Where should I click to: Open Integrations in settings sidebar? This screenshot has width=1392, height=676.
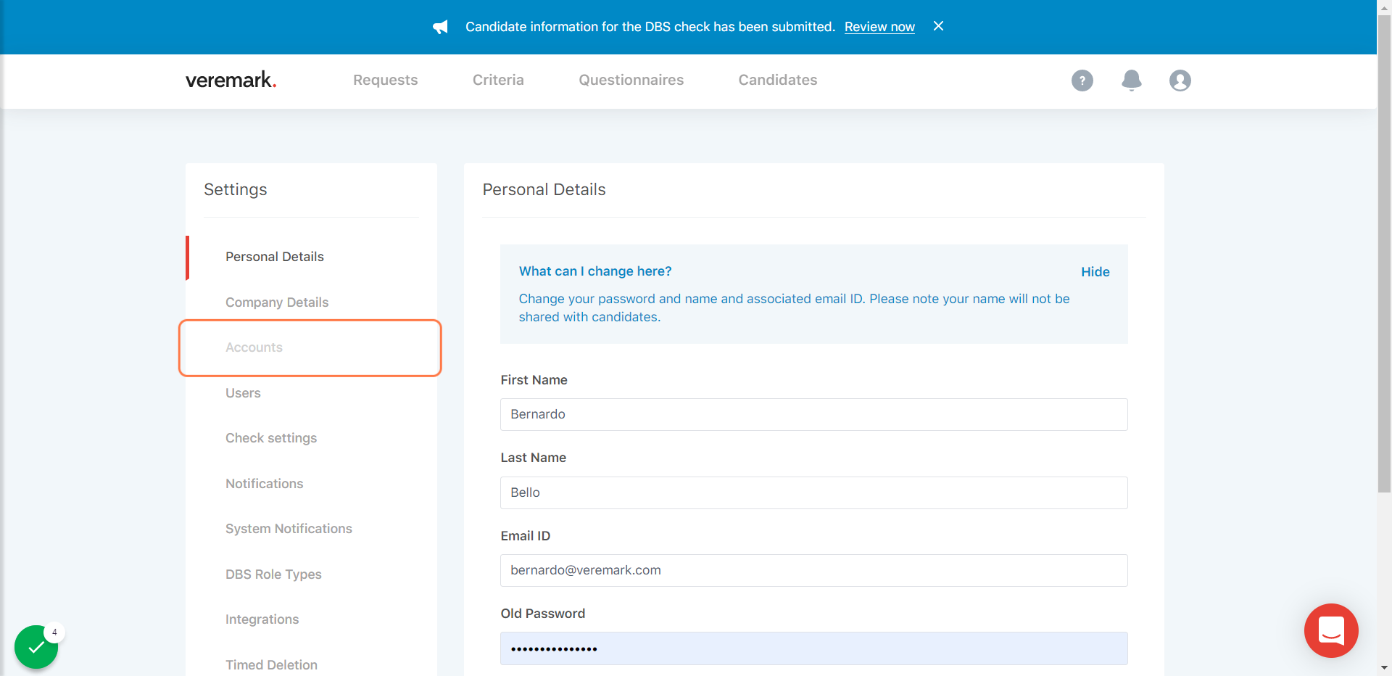[x=262, y=619]
